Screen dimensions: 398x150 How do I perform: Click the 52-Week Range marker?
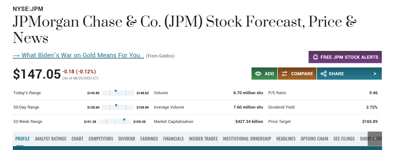124,120
